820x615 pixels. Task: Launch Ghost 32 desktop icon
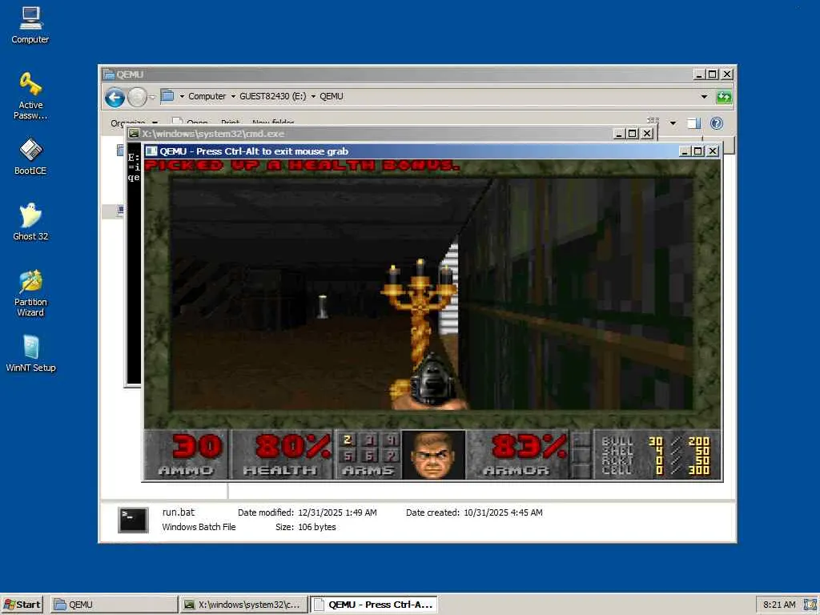pyautogui.click(x=30, y=222)
